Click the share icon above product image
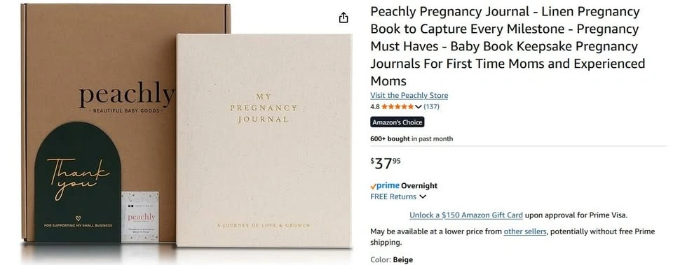Image resolution: width=673 pixels, height=265 pixels. (344, 17)
